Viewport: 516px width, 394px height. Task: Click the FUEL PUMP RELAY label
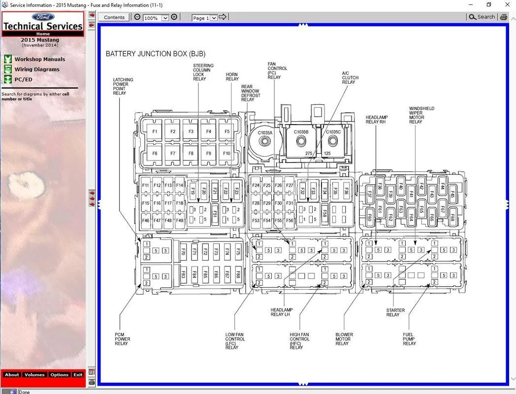(x=409, y=339)
